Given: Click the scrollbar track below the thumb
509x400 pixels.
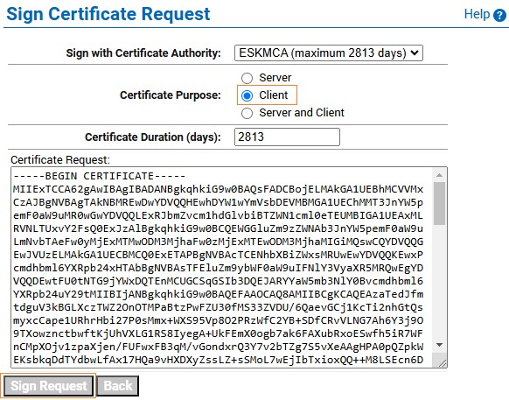Looking at the screenshot, I should point(440,282).
